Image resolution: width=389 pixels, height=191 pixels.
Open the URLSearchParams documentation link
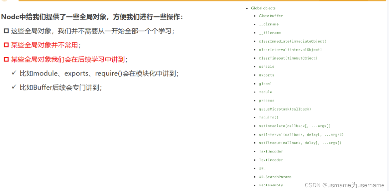(x=275, y=177)
